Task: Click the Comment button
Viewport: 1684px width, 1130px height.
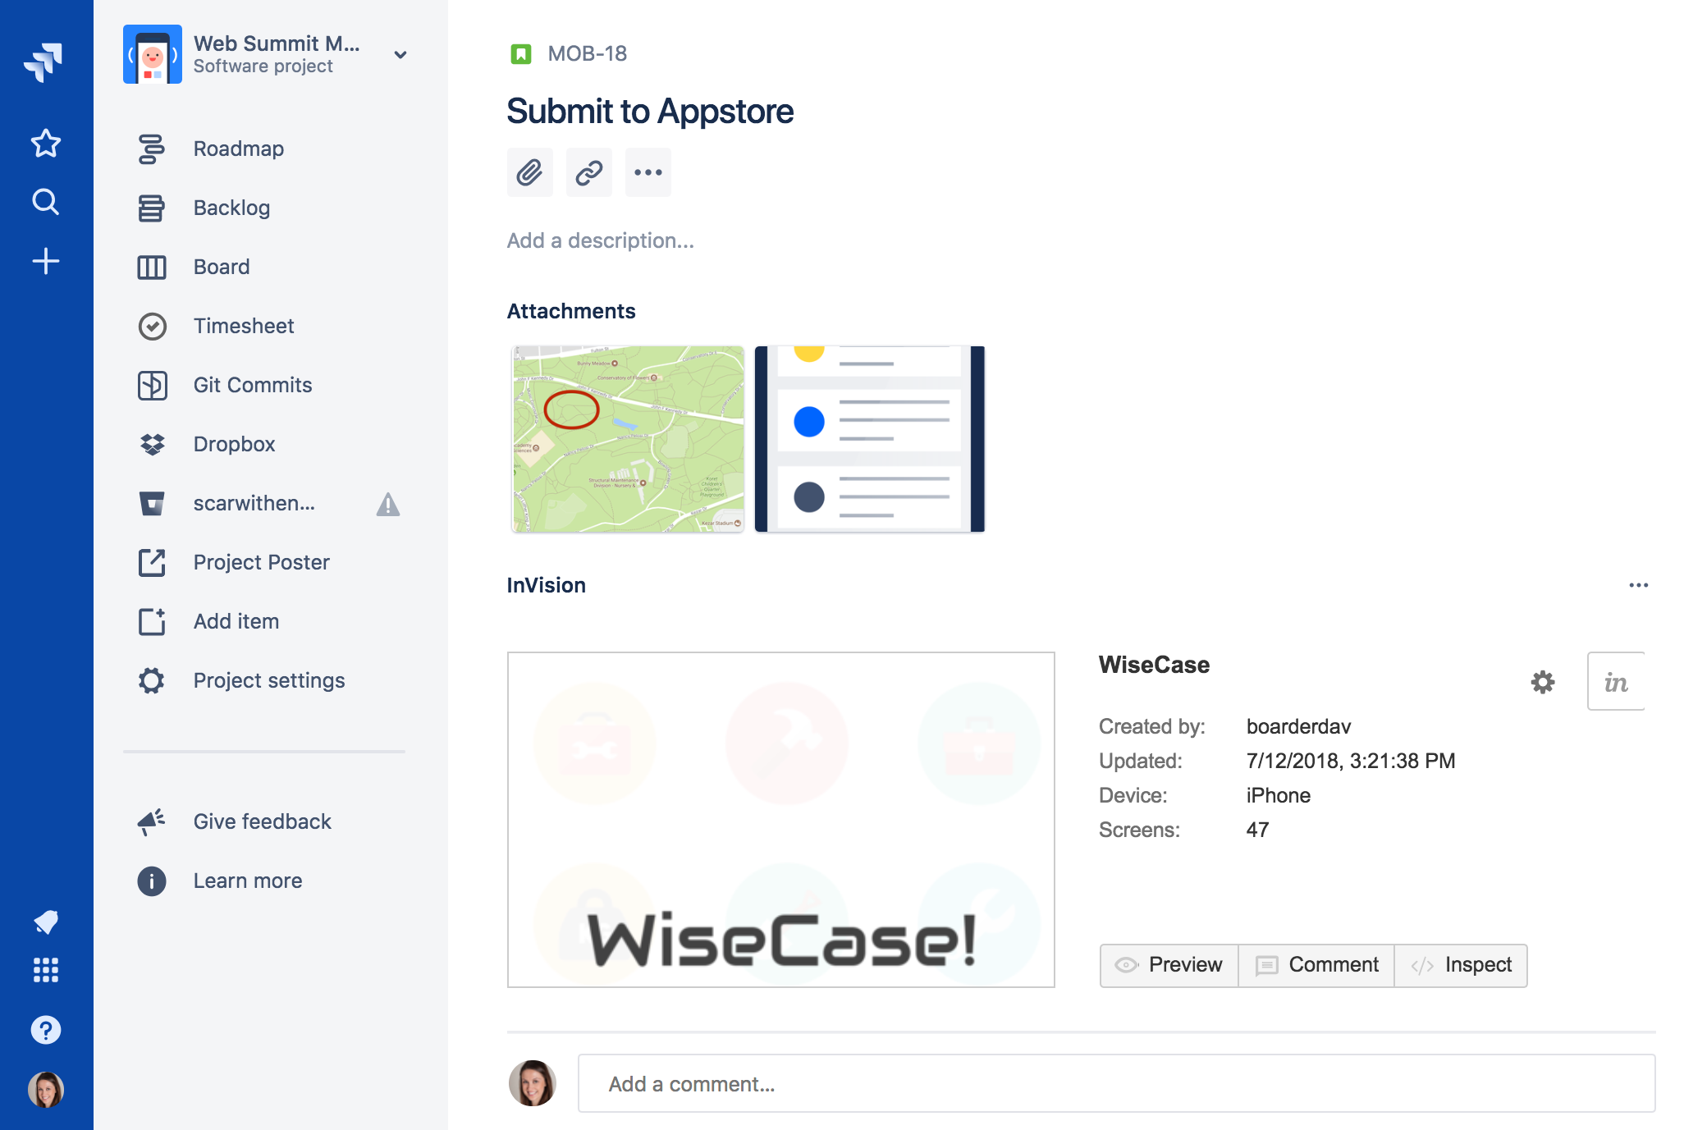Action: coord(1316,965)
